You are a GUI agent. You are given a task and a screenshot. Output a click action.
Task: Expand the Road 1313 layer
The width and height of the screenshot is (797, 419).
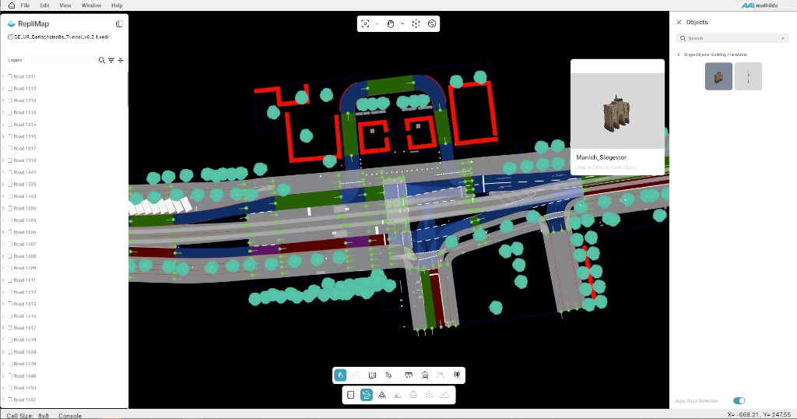pos(4,100)
